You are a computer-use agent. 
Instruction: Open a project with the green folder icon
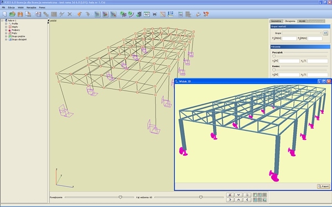point(12,14)
